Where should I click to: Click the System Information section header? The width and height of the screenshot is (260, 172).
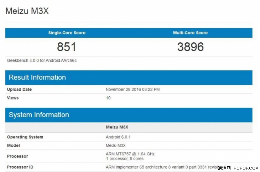(x=39, y=115)
